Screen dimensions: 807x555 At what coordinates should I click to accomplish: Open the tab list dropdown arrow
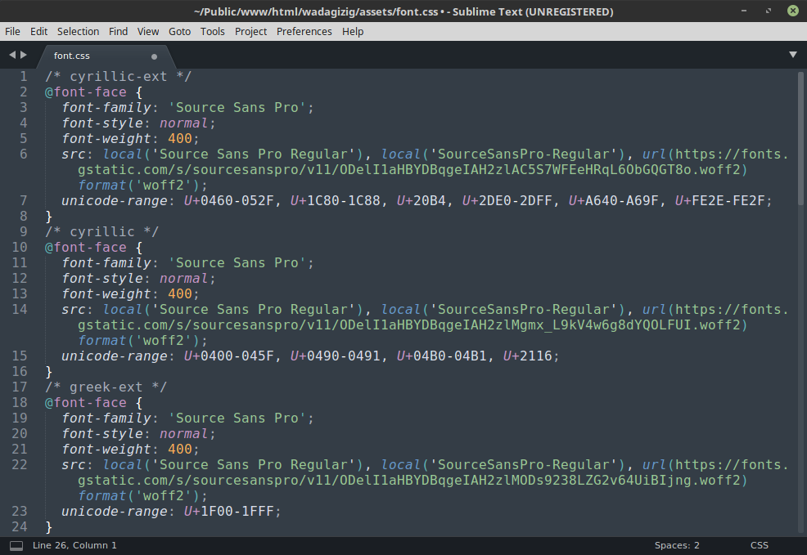[x=793, y=55]
